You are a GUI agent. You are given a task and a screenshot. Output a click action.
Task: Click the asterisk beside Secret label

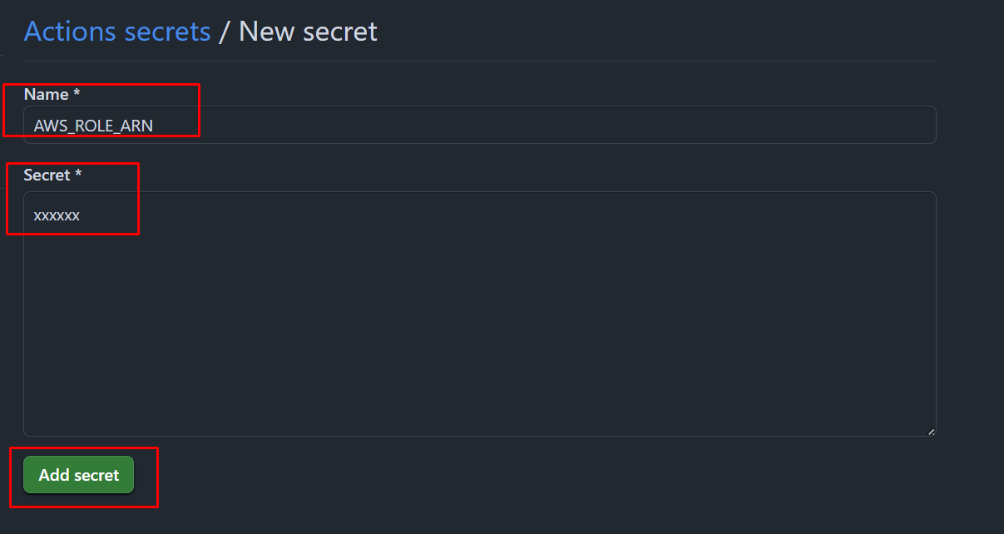point(79,176)
